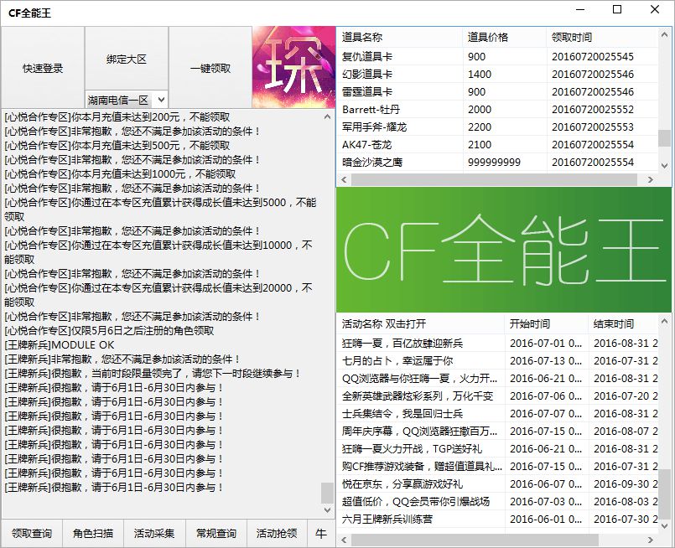
Task: Maximize the CF全能王 window
Action: [x=617, y=9]
